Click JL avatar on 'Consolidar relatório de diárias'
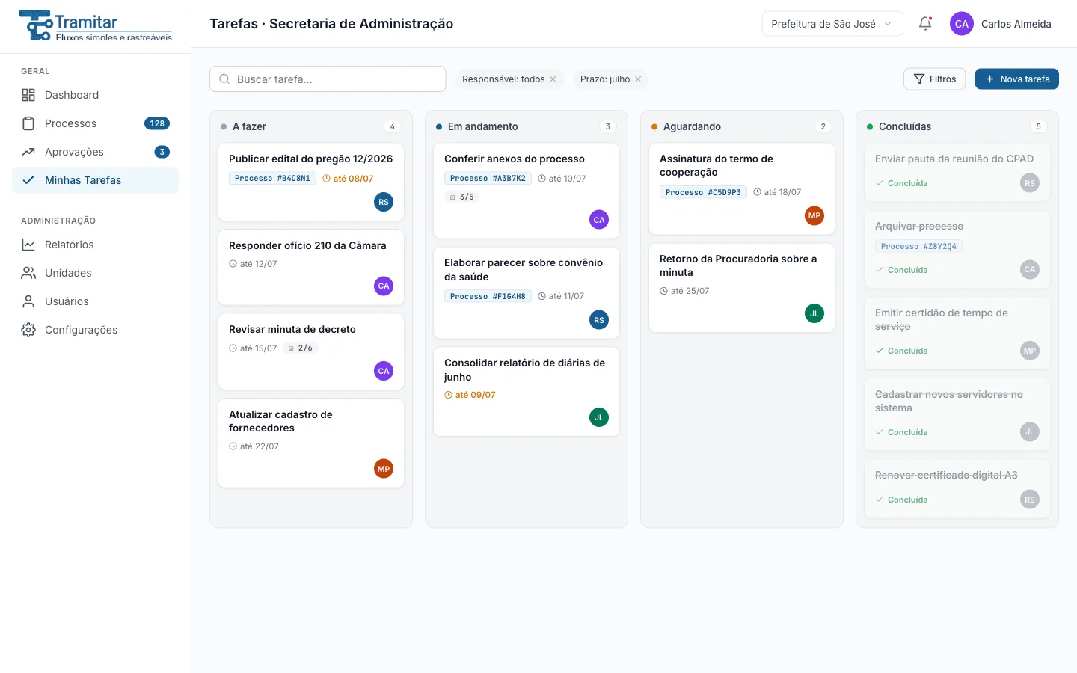This screenshot has width=1077, height=673. tap(599, 418)
